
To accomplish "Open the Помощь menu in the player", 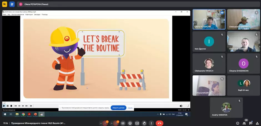I will click(x=45, y=14).
